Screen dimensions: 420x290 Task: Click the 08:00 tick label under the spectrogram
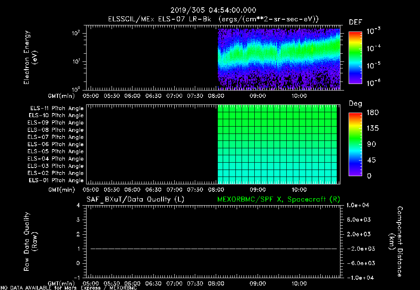[216, 96]
